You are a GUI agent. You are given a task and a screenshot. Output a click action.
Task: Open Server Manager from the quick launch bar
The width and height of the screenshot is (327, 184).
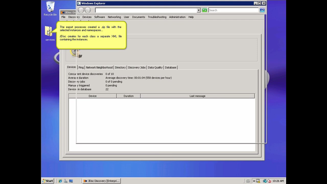[66, 181]
